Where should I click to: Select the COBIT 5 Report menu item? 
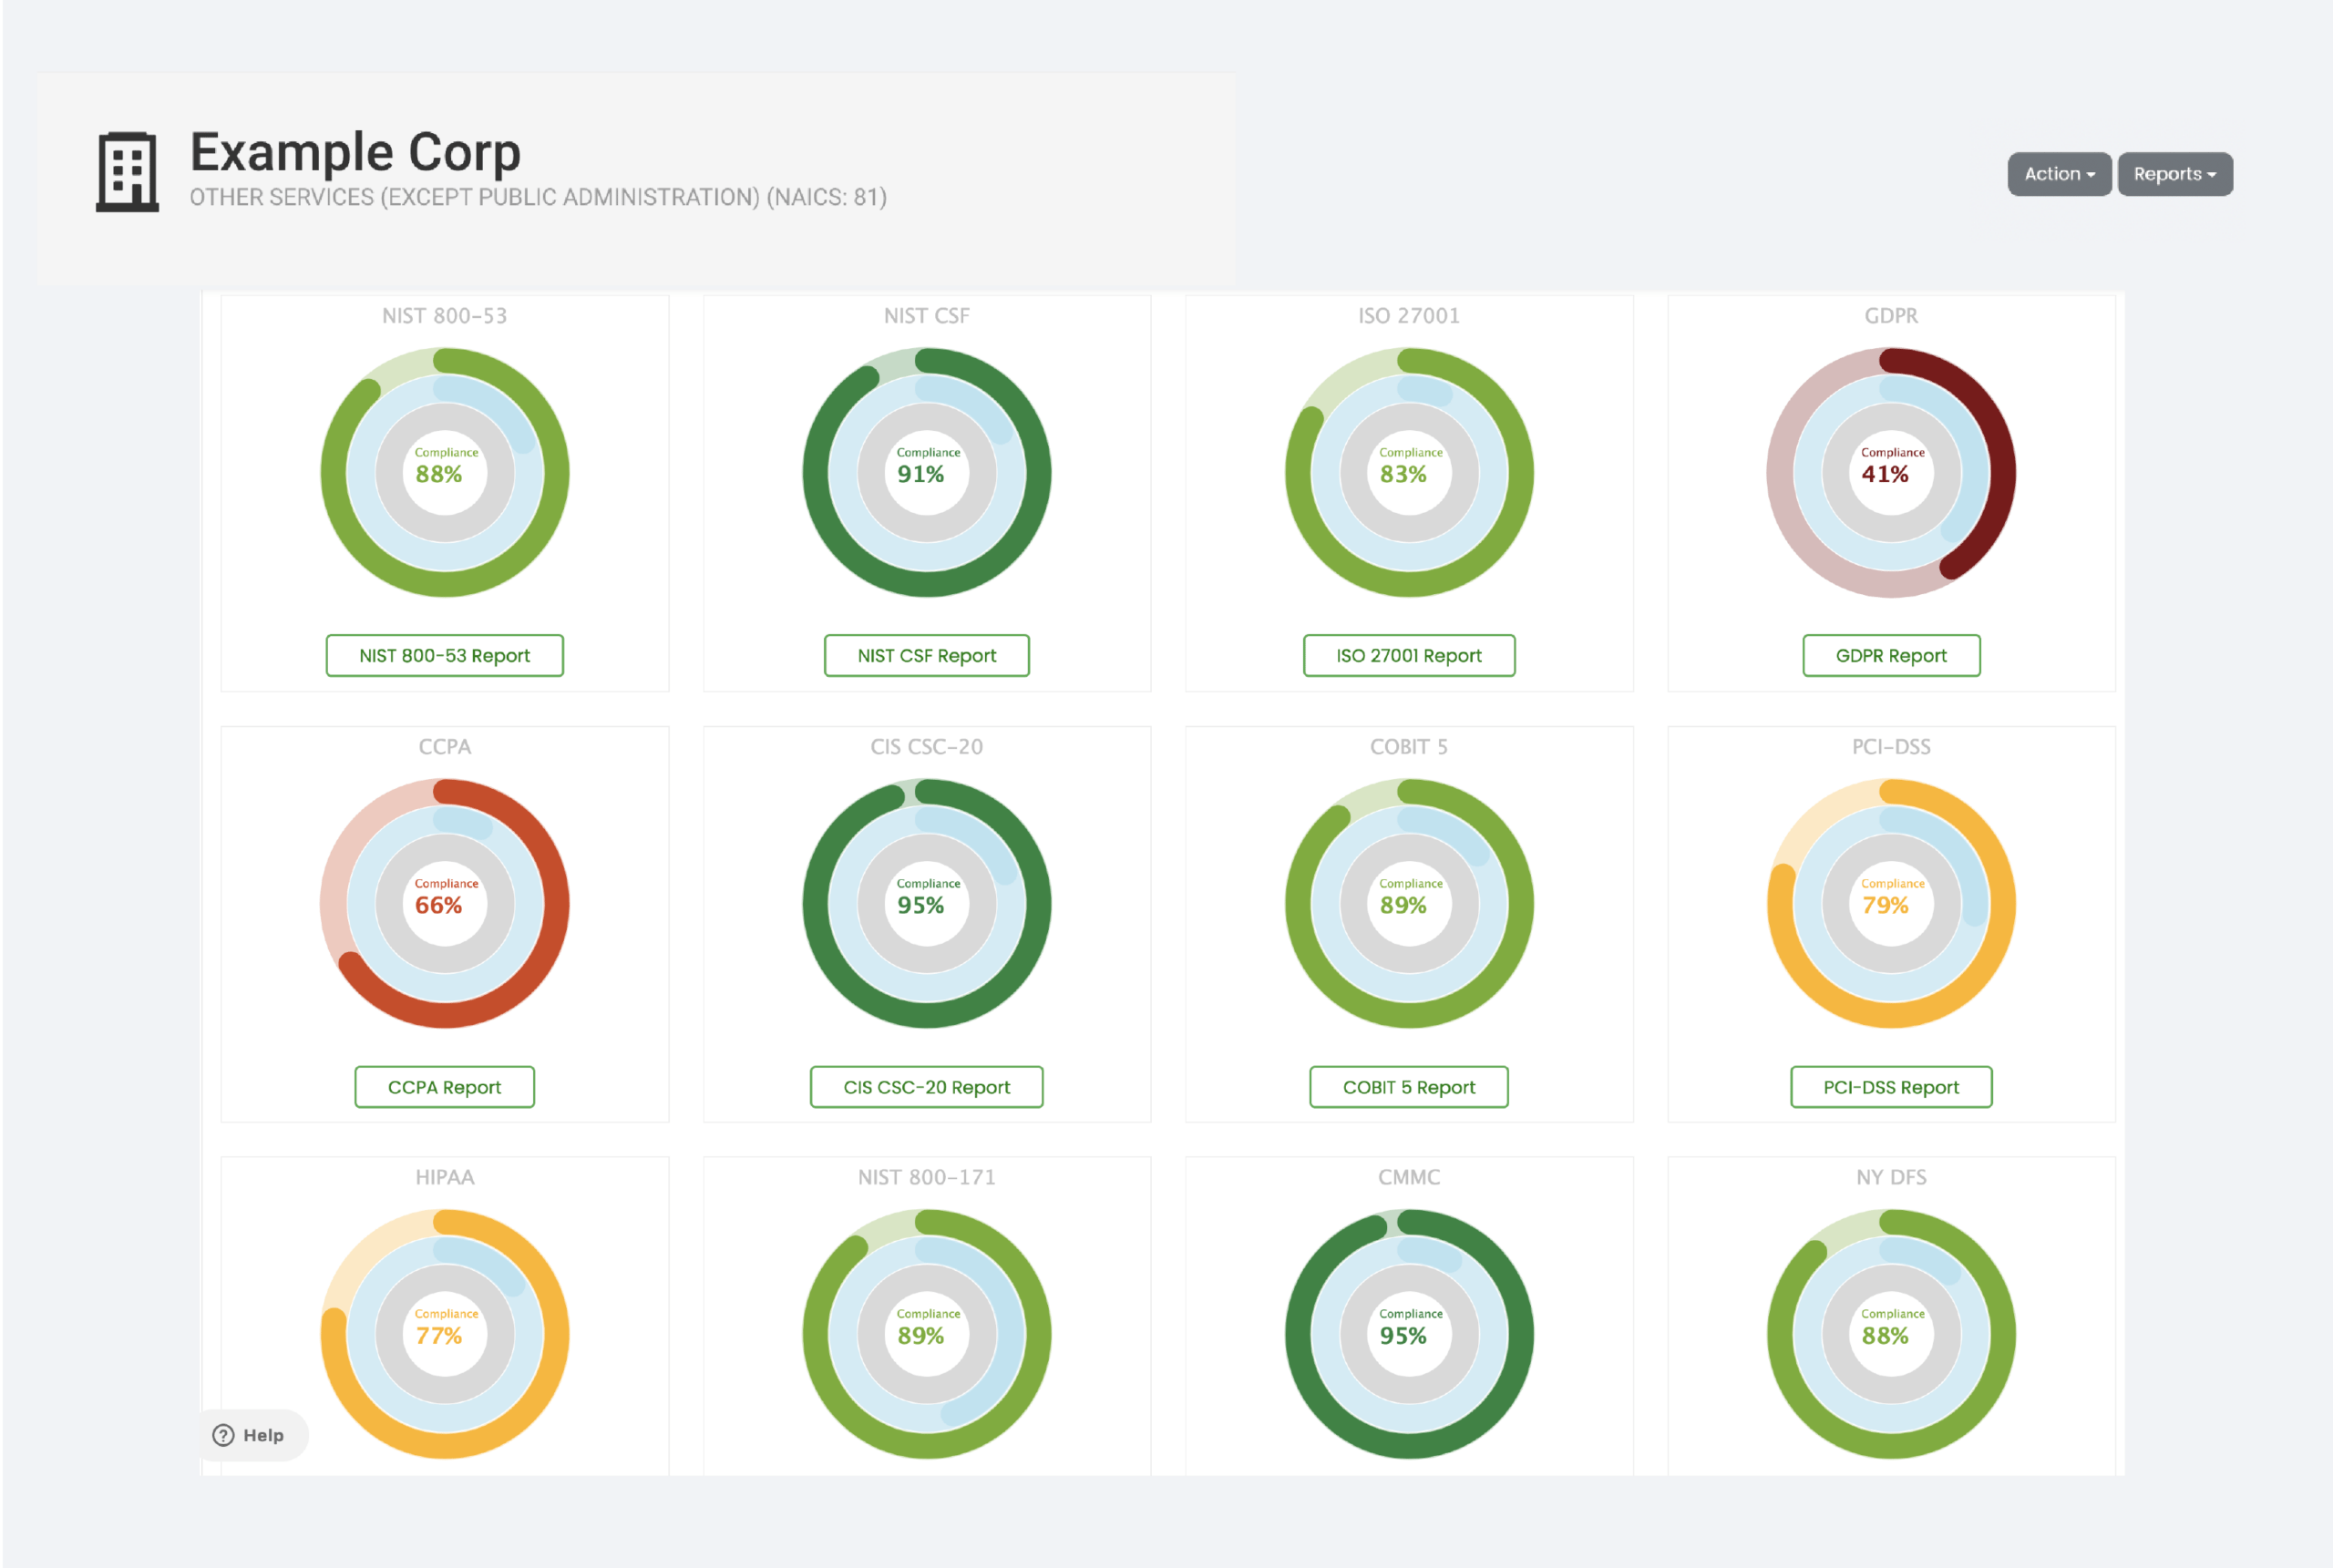point(1409,1087)
